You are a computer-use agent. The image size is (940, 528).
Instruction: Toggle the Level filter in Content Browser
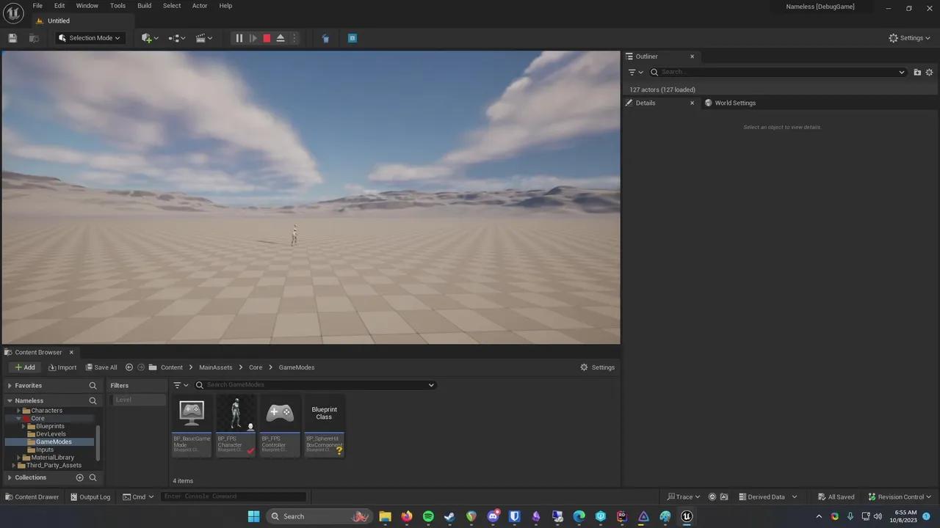(137, 400)
